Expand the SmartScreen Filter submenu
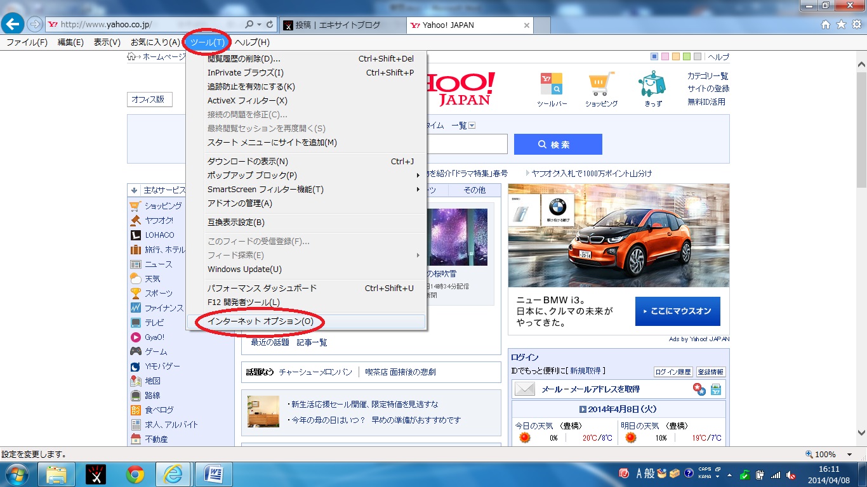Screen dimensions: 867x487 click(x=418, y=190)
